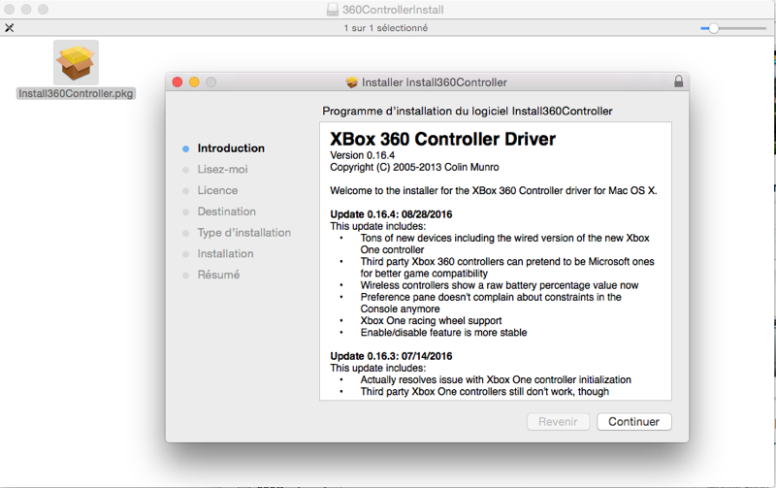Click the Welcome to the installer sentence

[x=494, y=190]
